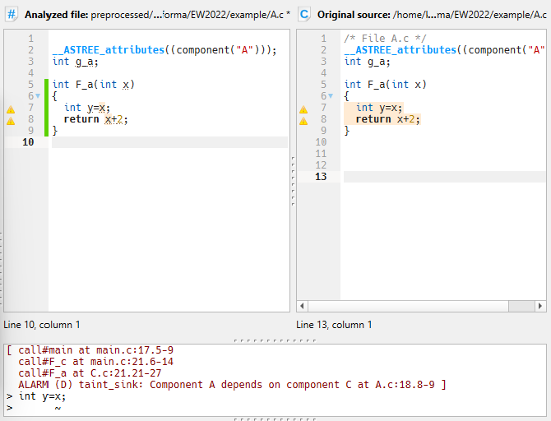Image resolution: width=551 pixels, height=421 pixels.
Task: Click the 'ALARM (D) taint_sink' message line
Action: (232, 385)
